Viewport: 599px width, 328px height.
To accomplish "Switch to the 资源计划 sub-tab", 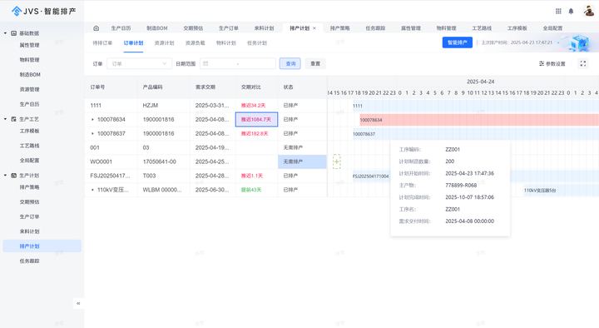I will pyautogui.click(x=164, y=43).
